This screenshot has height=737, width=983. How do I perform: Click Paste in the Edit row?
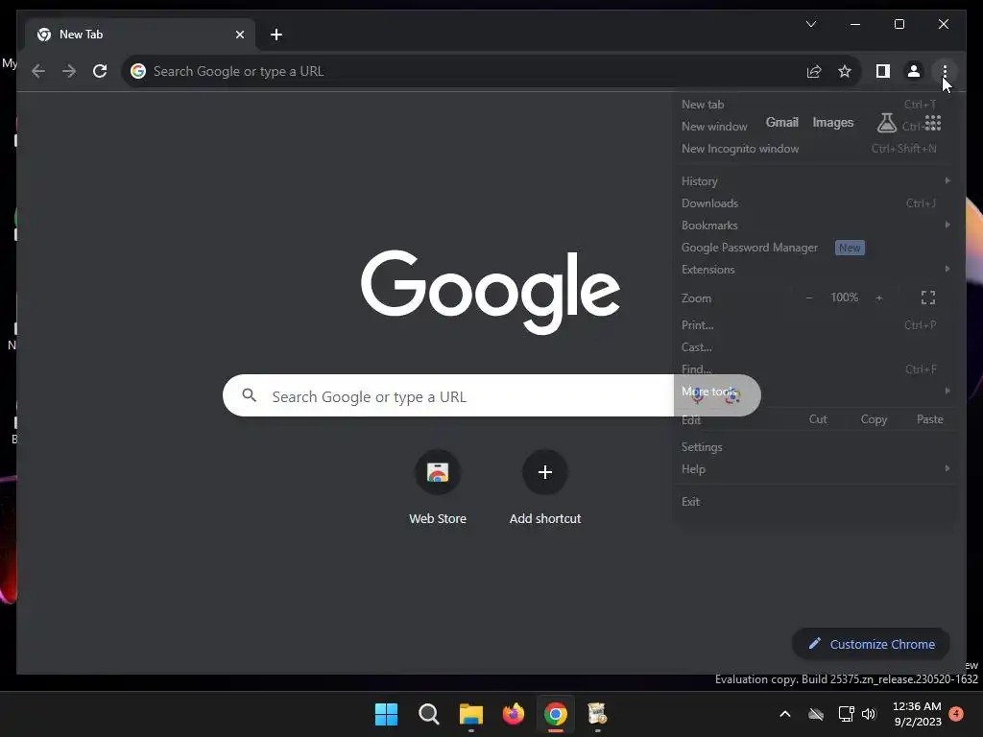[929, 419]
